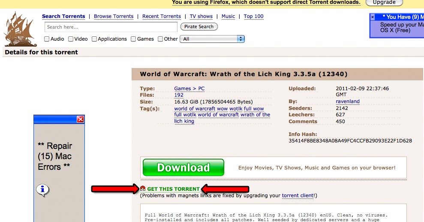This screenshot has height=222, width=424.
Task: Click the Seeders count 2142
Action: pyautogui.click(x=342, y=108)
